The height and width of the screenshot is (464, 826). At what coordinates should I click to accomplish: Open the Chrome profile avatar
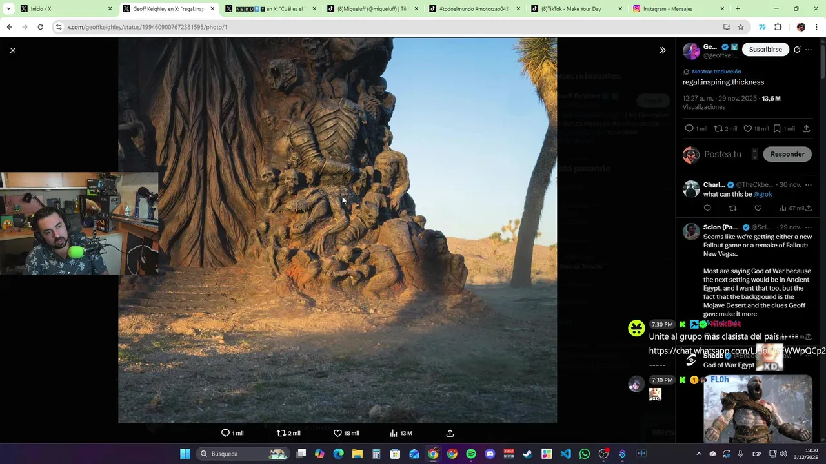(x=801, y=27)
